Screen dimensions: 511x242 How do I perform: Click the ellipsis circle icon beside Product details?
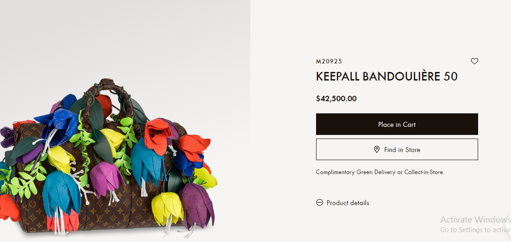(319, 202)
